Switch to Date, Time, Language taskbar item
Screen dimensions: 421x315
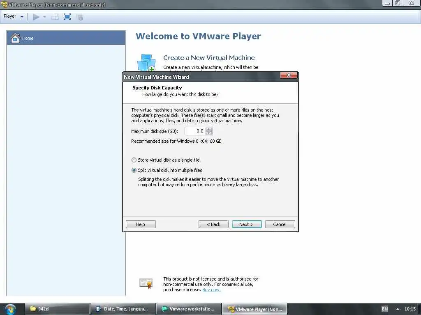click(x=123, y=309)
